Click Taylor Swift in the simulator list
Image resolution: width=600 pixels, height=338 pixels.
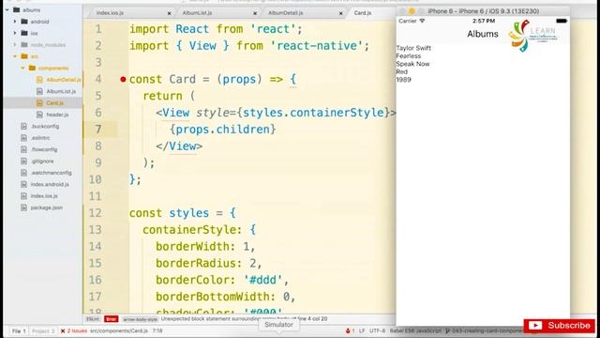(413, 48)
